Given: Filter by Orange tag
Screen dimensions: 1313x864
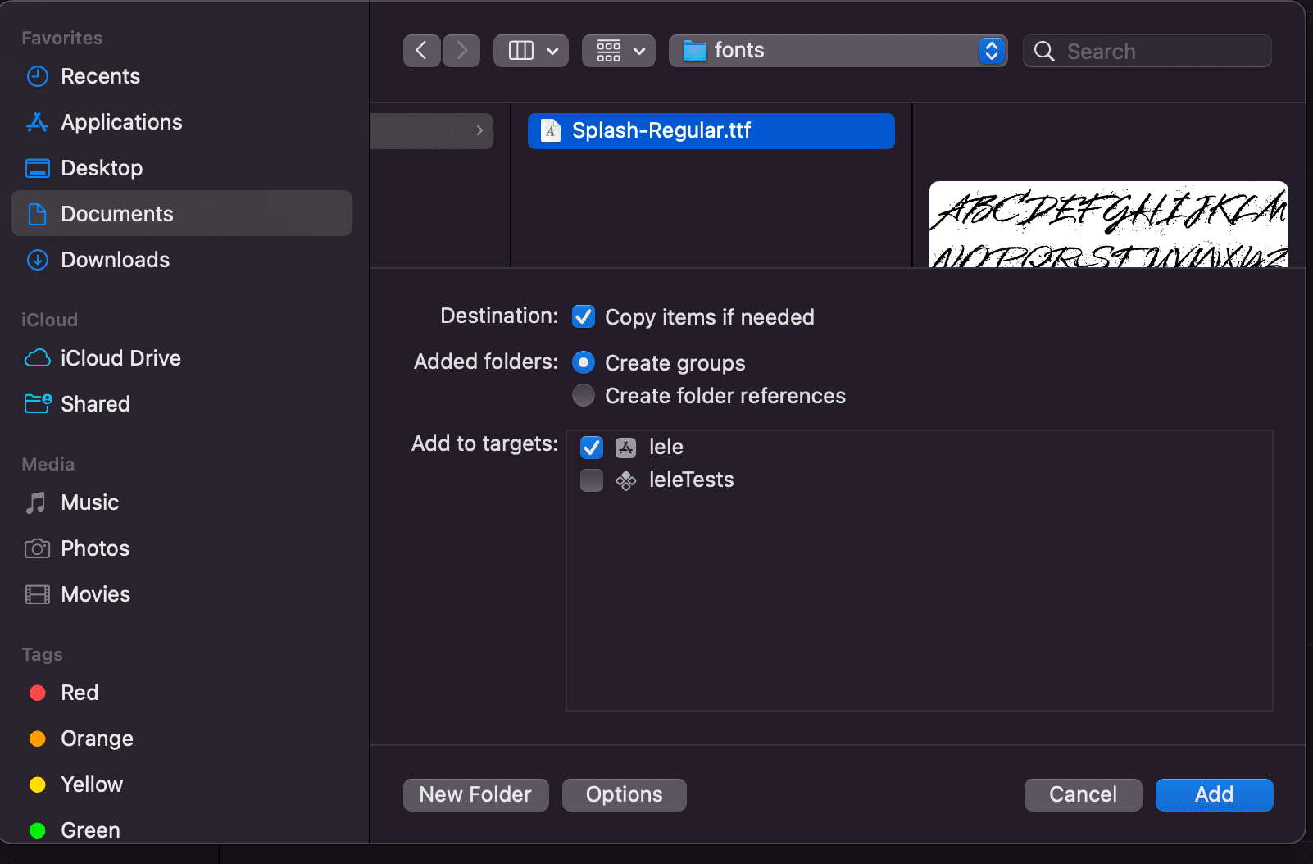Looking at the screenshot, I should (182, 739).
